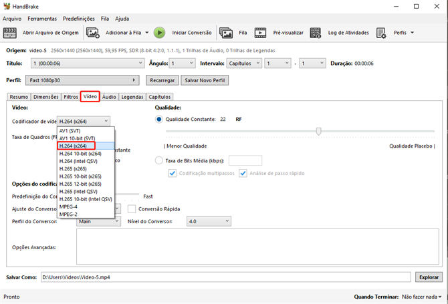Select Taxa de Bits Média radio button
The height and width of the screenshot is (304, 448).
pos(159,160)
